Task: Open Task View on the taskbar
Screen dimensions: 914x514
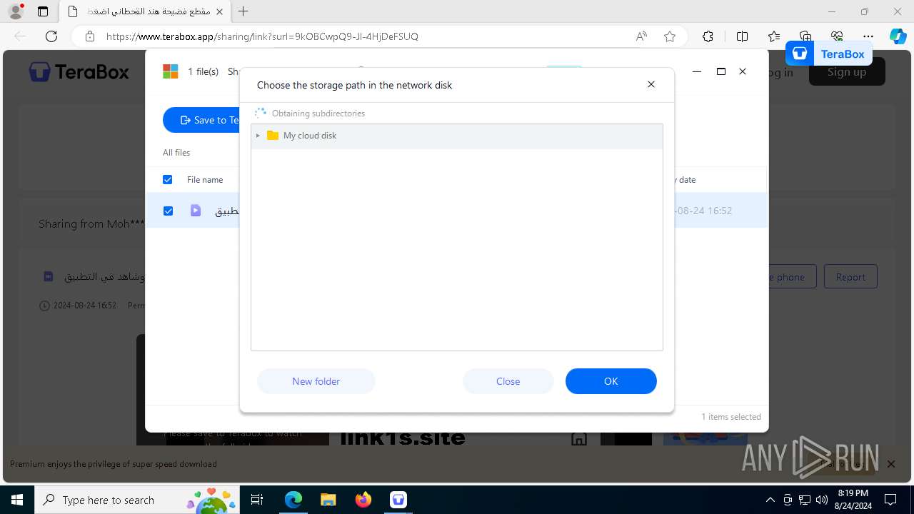Action: 258,500
